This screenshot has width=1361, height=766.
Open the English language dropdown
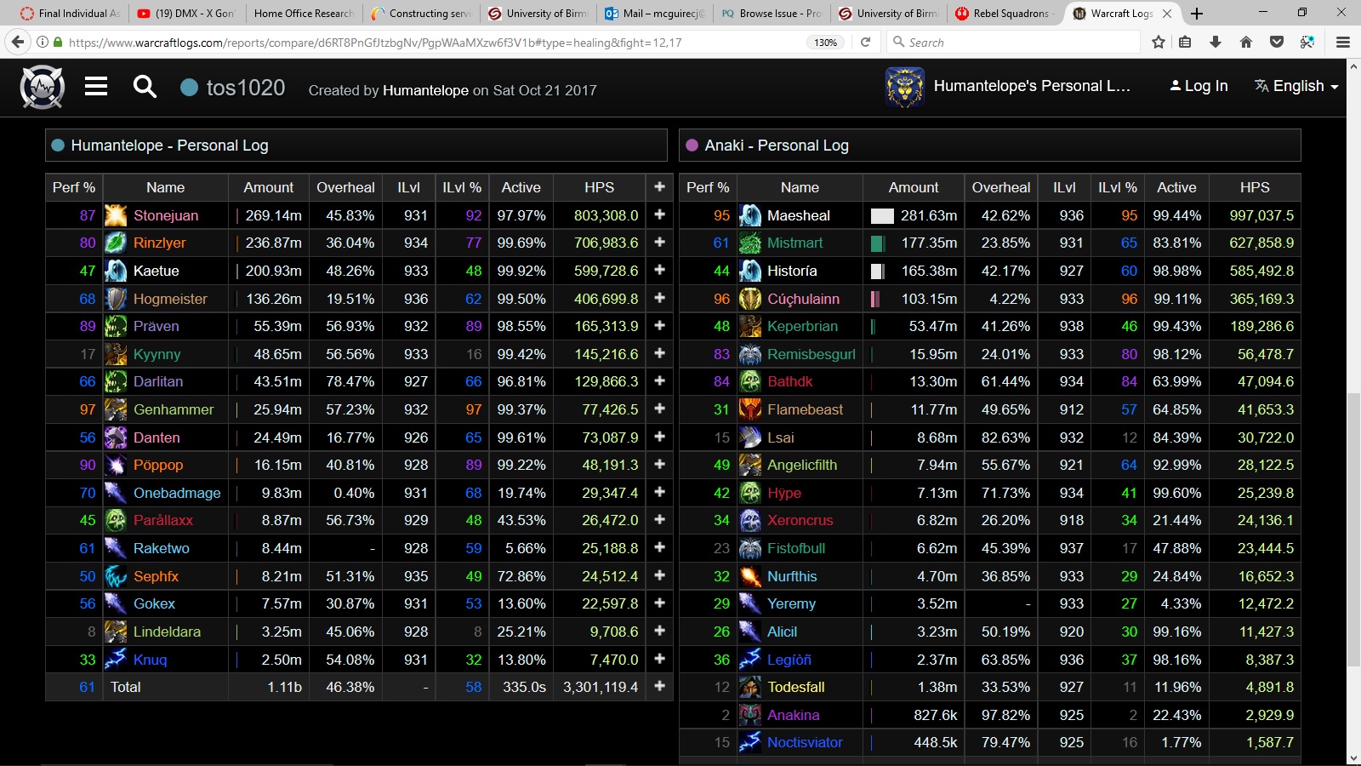[1296, 86]
